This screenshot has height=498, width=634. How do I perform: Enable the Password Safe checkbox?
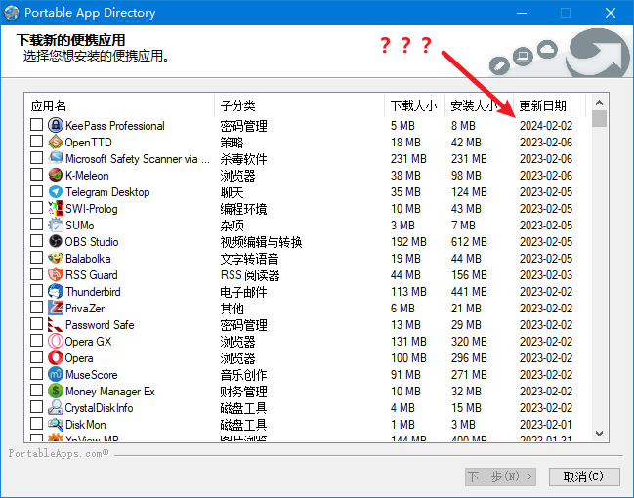37,325
